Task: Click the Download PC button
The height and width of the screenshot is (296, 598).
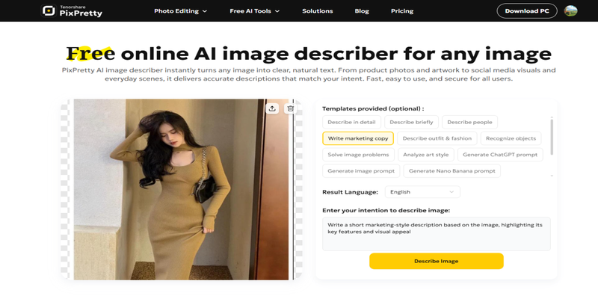Action: [527, 11]
